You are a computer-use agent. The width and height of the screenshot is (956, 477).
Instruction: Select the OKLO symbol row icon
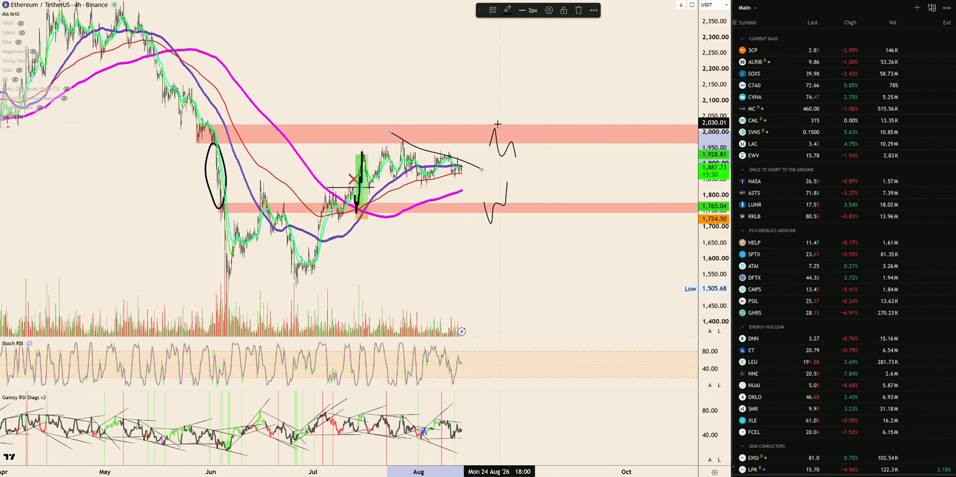click(742, 397)
